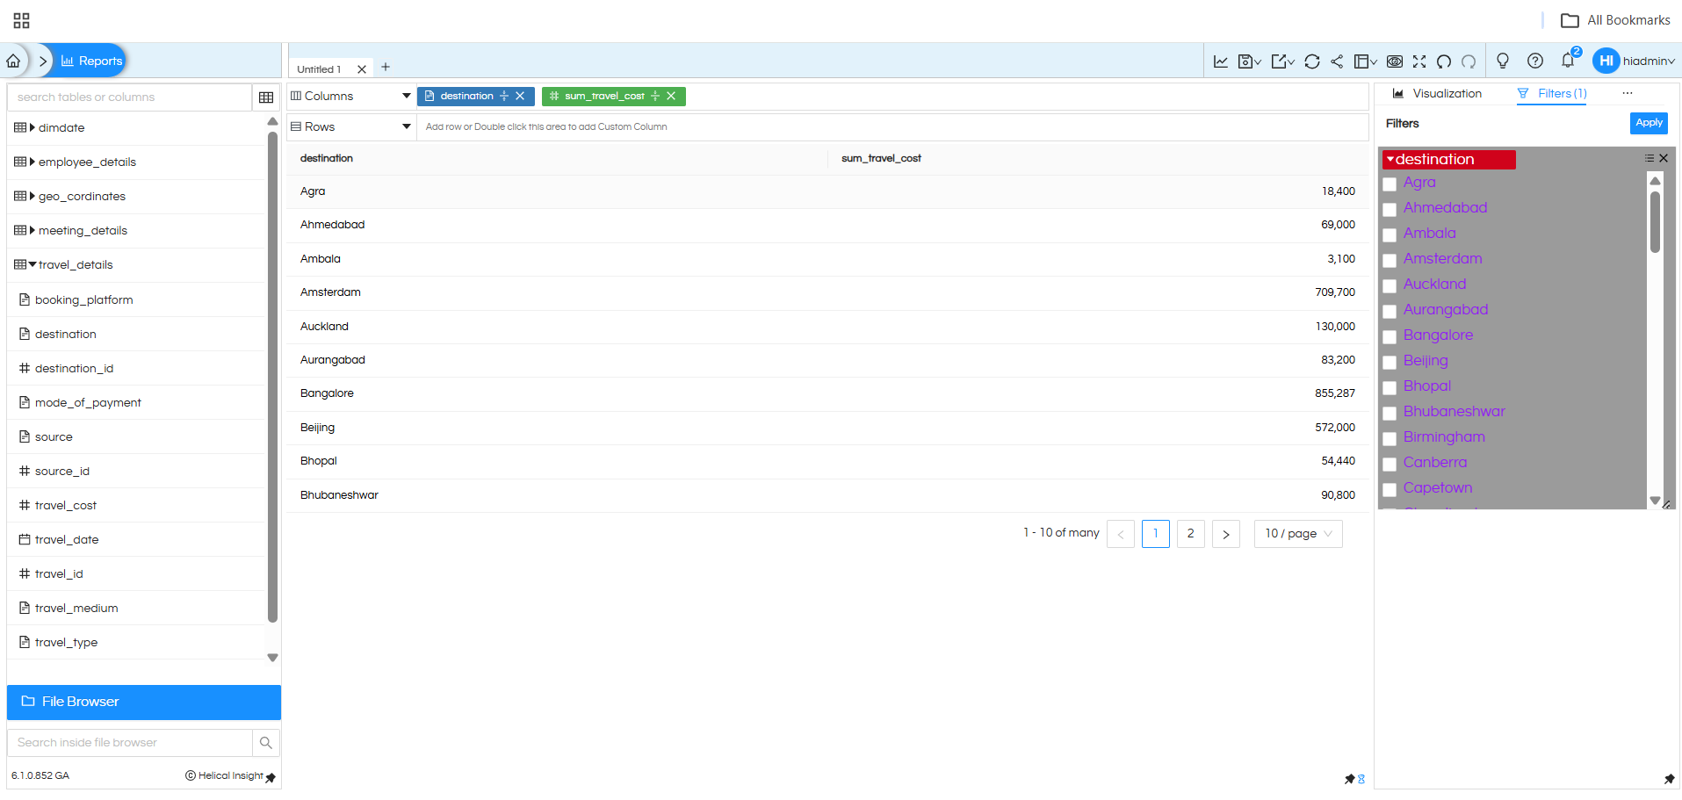Click the search tables or columns field
This screenshot has height=800, width=1682.
(x=130, y=97)
